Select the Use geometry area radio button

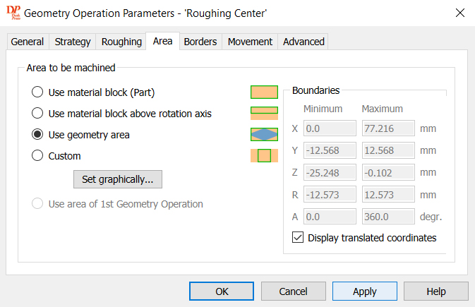coord(37,134)
